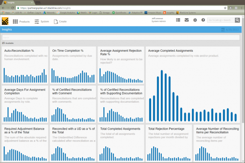Open the System menu
This screenshot has height=163, width=245.
(x=42, y=21)
